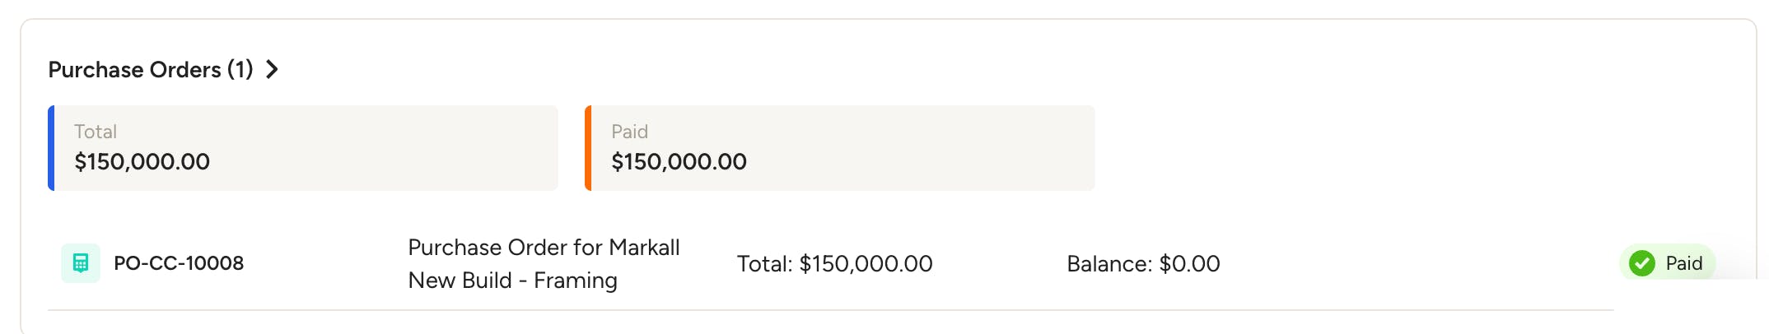
Task: Expand Purchase Orders via the chevron arrow
Action: 273,70
